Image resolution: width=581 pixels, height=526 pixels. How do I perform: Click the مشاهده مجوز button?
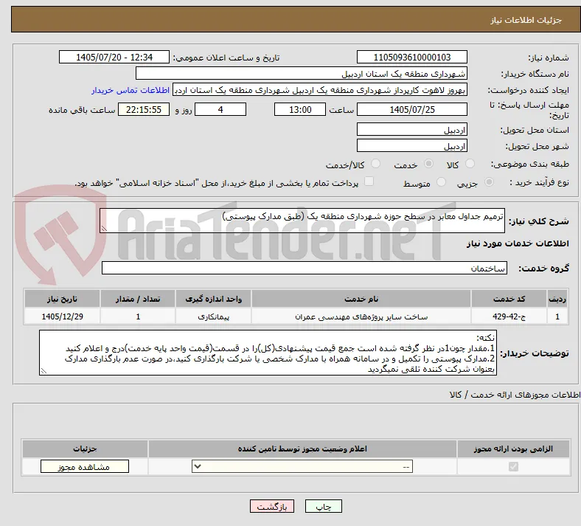click(x=85, y=467)
